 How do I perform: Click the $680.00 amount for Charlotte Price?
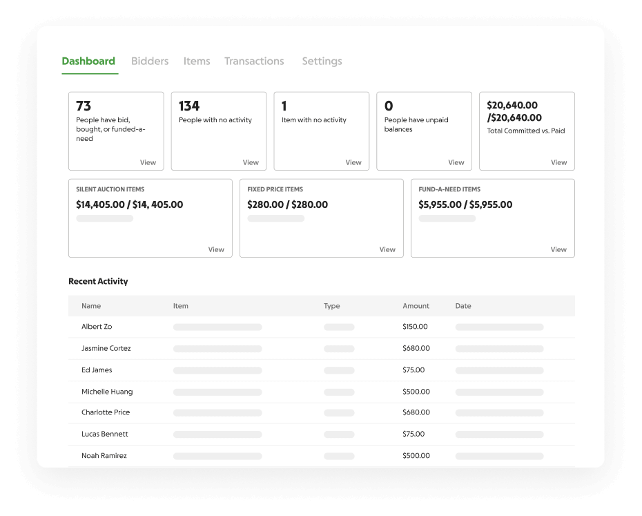(416, 412)
